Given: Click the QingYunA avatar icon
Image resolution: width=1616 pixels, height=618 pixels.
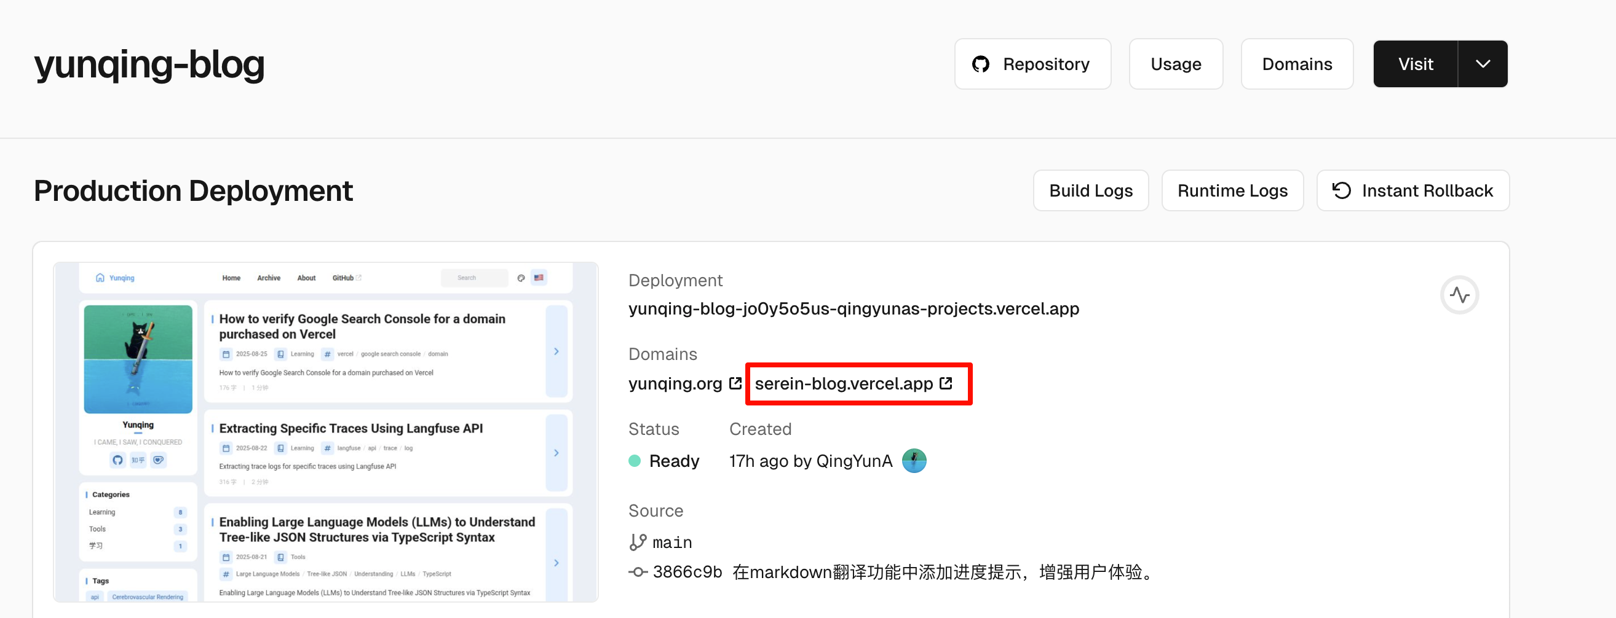Looking at the screenshot, I should click(914, 461).
